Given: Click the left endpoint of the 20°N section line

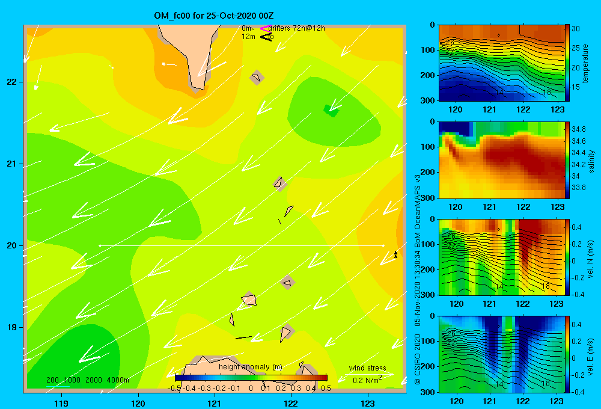Looking at the screenshot, I should tap(100, 245).
